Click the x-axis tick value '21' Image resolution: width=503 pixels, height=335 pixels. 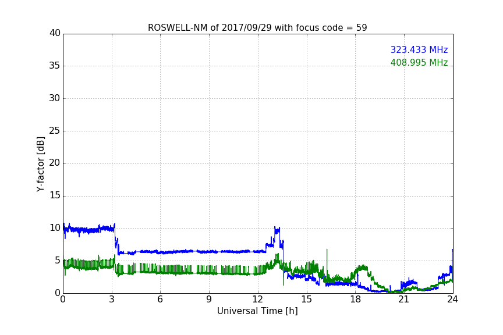[x=404, y=300]
